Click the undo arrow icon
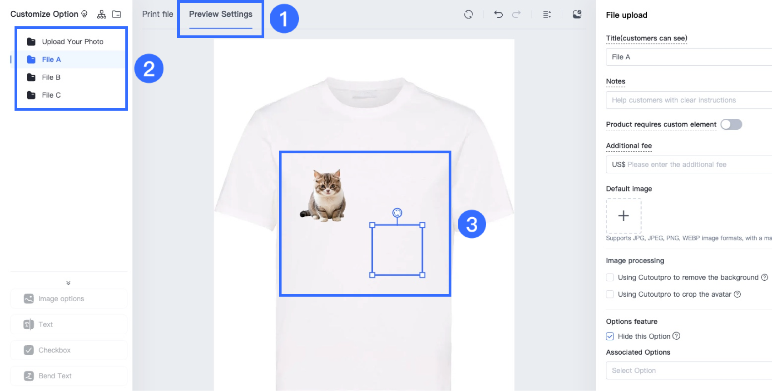 (498, 15)
